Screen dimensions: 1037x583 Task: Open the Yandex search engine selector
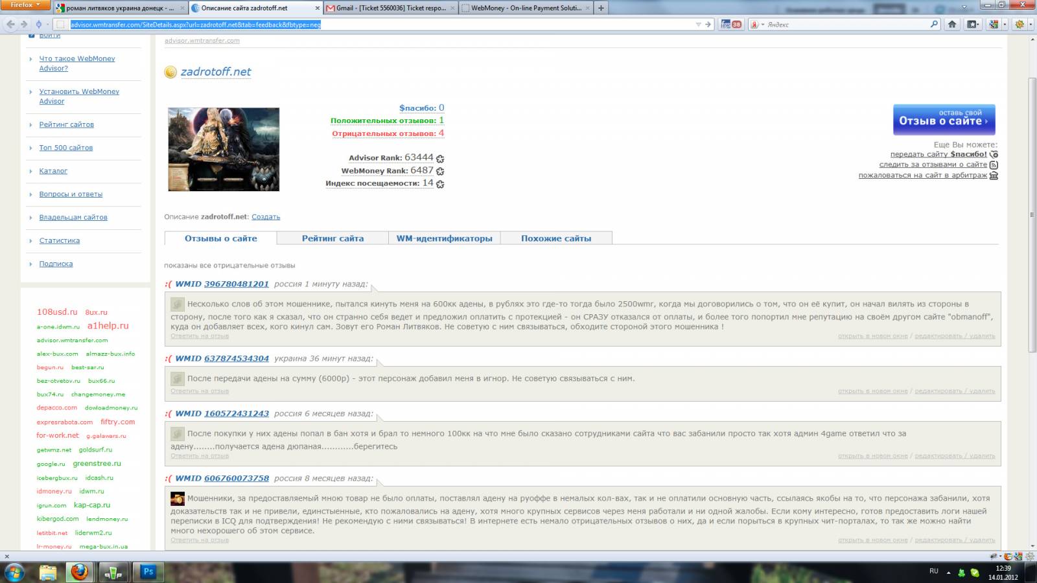pyautogui.click(x=757, y=25)
